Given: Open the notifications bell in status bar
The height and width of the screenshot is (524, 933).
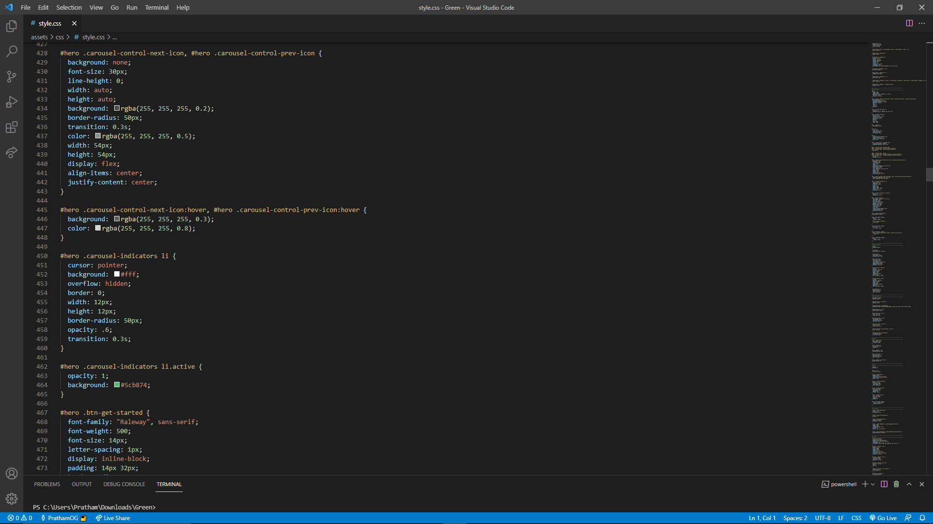Looking at the screenshot, I should click(922, 518).
